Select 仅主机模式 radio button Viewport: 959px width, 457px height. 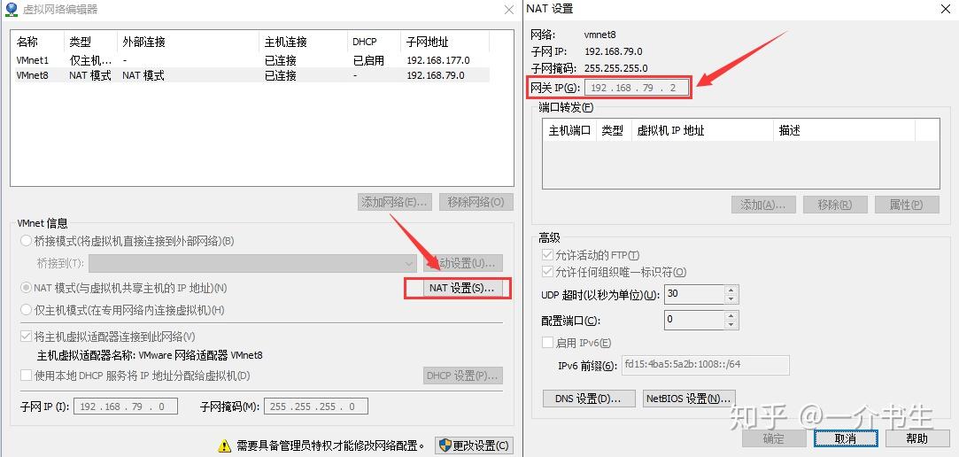27,310
